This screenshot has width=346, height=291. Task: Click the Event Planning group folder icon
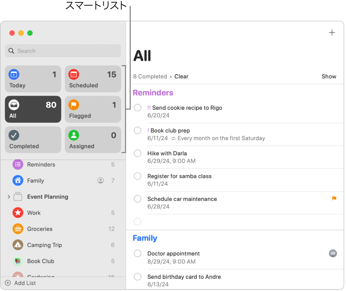pyautogui.click(x=18, y=196)
